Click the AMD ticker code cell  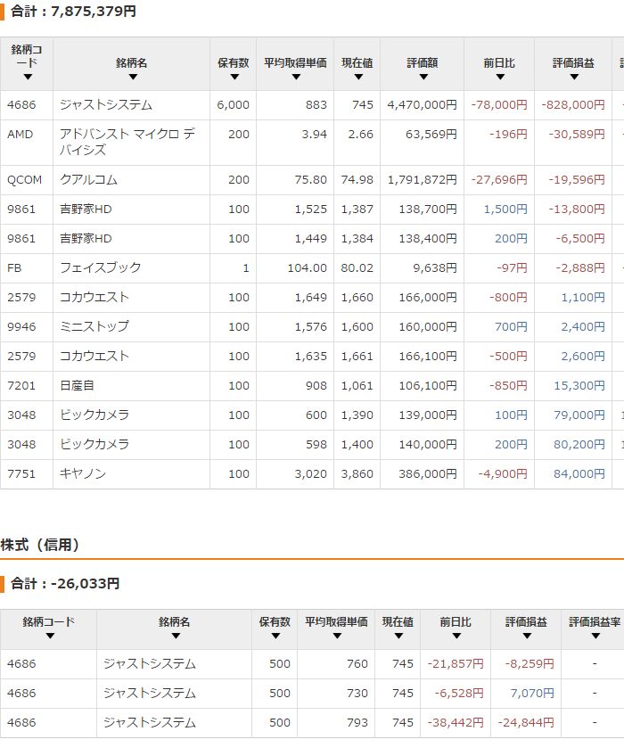click(x=20, y=135)
